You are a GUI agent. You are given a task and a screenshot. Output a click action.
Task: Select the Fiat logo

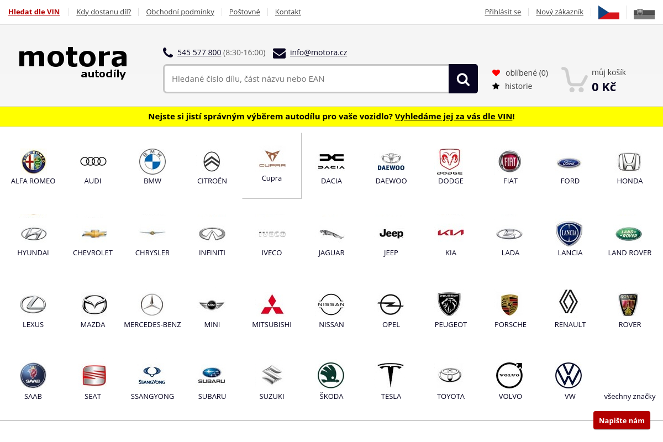click(511, 161)
